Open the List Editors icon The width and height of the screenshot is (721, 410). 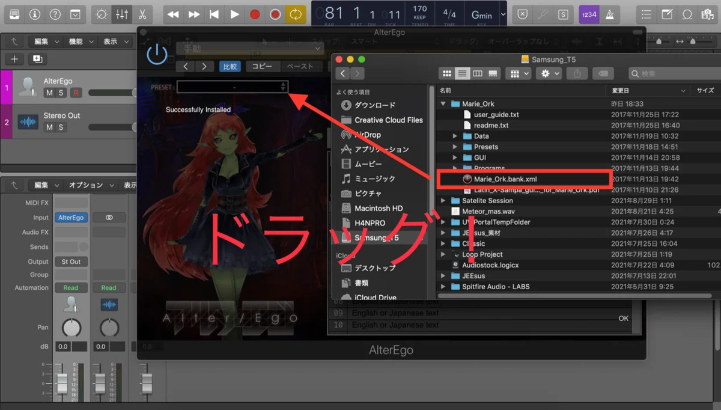tap(646, 14)
